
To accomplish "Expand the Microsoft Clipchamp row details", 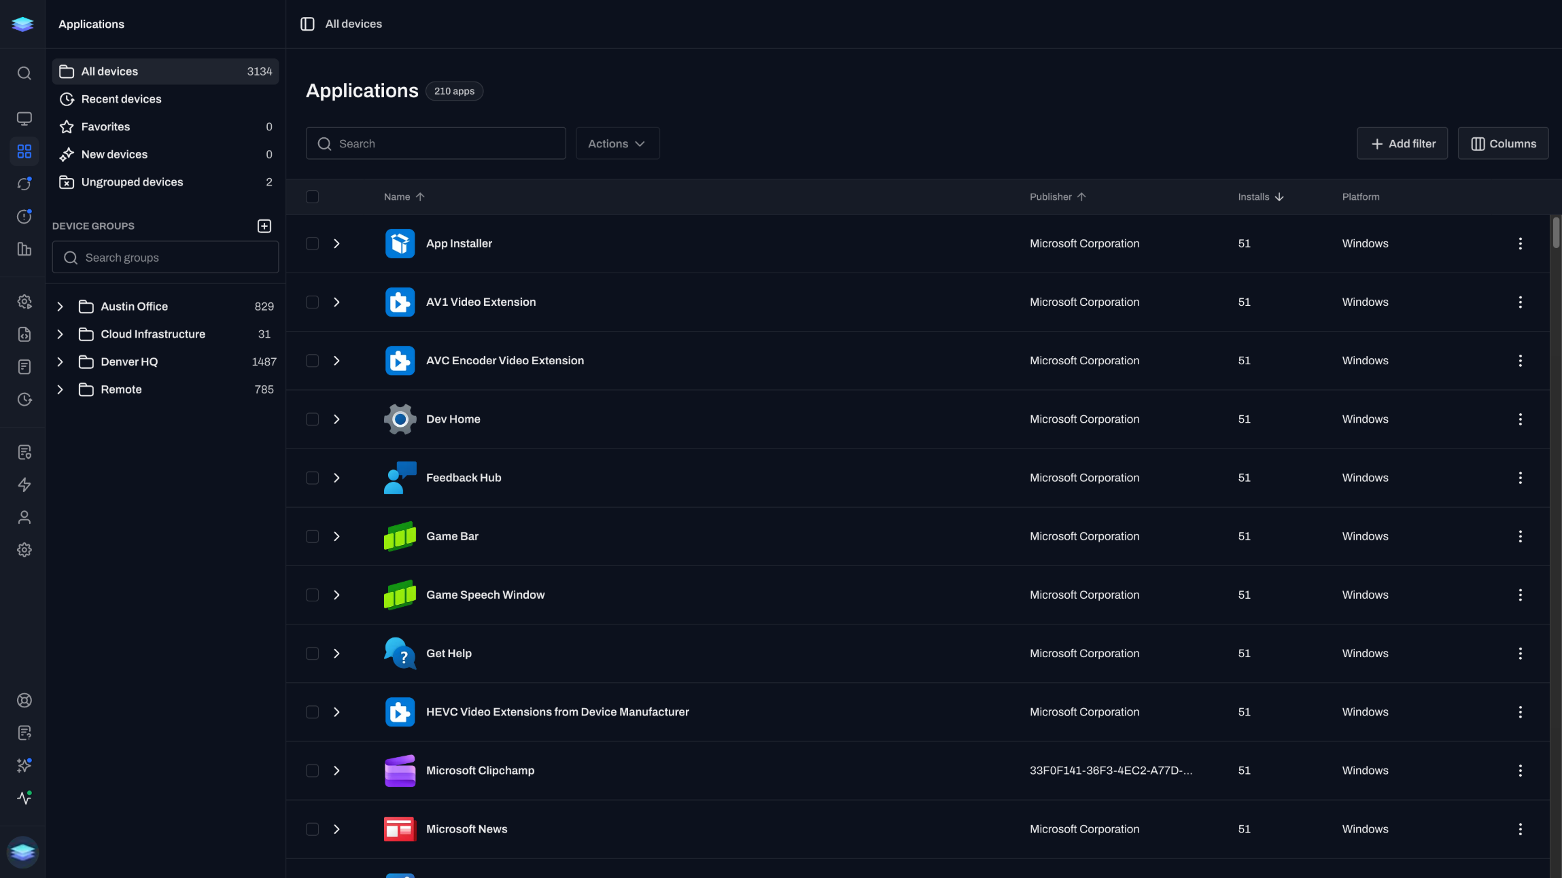I will point(336,771).
